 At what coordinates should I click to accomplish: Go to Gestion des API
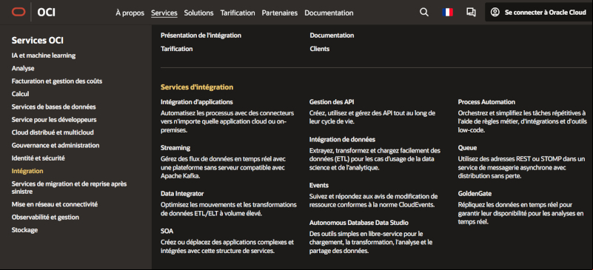pos(332,102)
